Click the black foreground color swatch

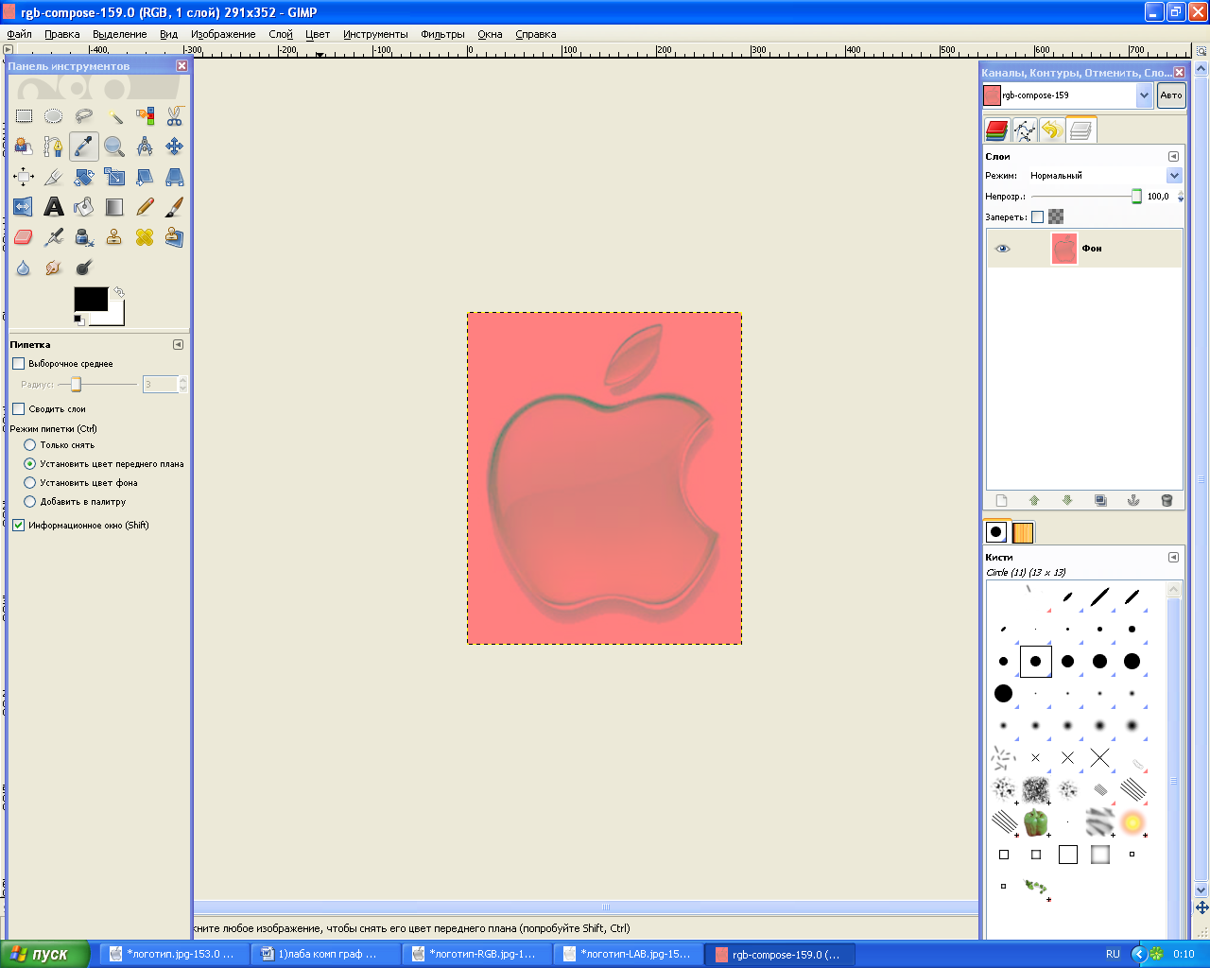[x=91, y=299]
